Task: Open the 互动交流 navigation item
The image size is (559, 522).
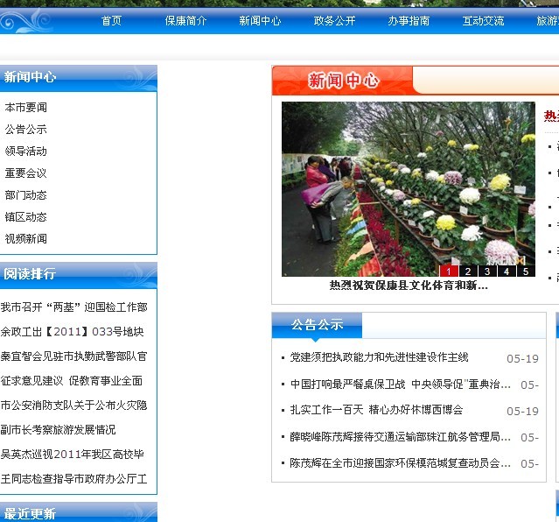Action: click(483, 21)
